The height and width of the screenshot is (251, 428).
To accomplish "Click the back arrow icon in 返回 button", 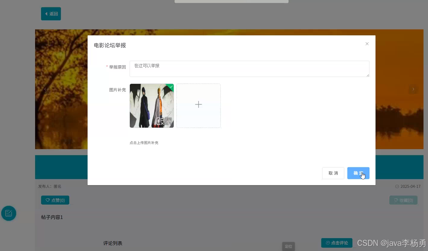I will click(47, 13).
